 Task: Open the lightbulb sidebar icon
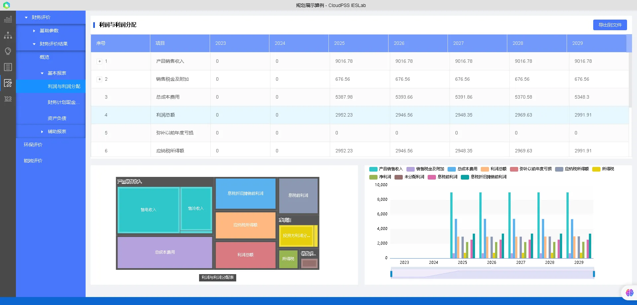tap(8, 51)
